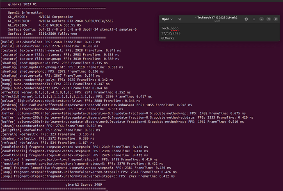Close the text editor window
The width and height of the screenshot is (283, 191).
(x=275, y=19)
